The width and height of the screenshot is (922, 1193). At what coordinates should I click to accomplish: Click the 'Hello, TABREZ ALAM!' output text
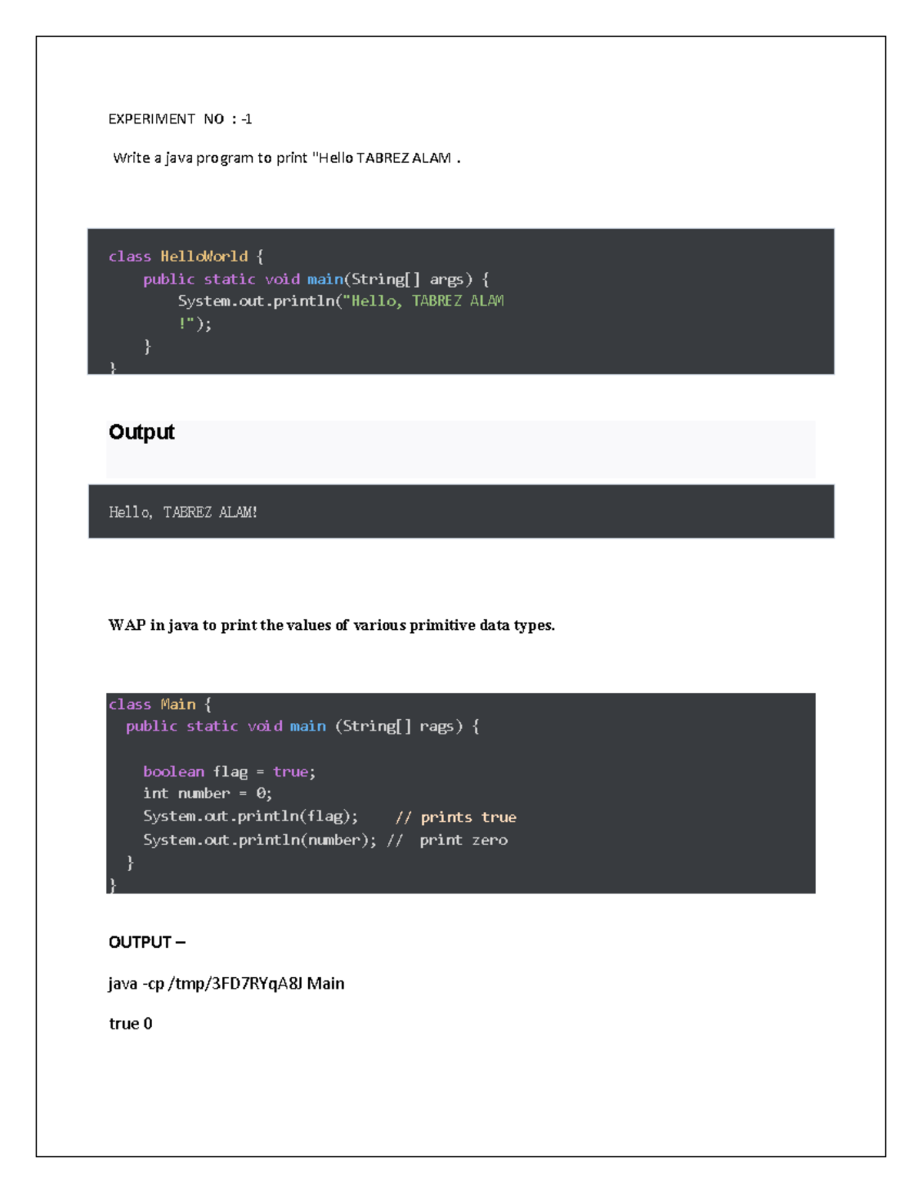point(183,512)
